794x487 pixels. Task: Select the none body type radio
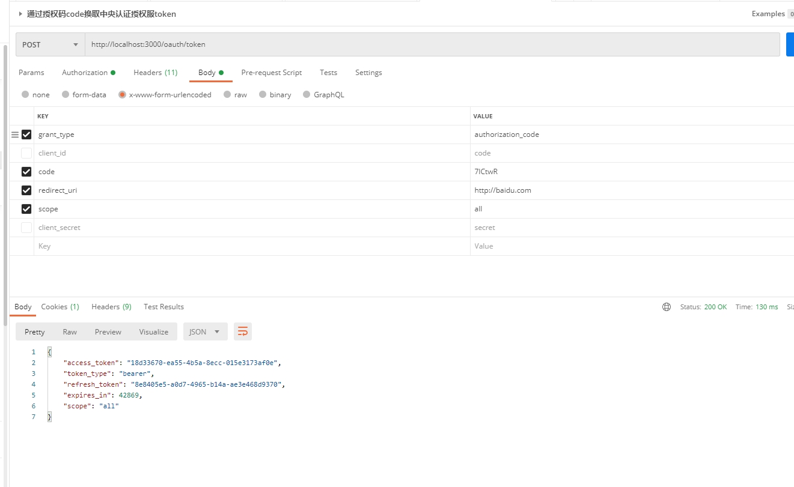coord(25,94)
